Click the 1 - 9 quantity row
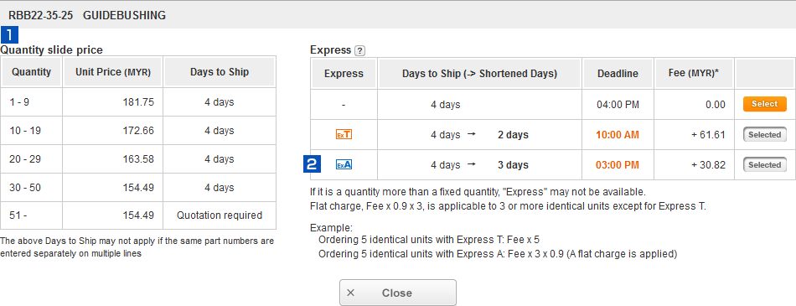Image resolution: width=796 pixels, height=306 pixels. click(138, 102)
